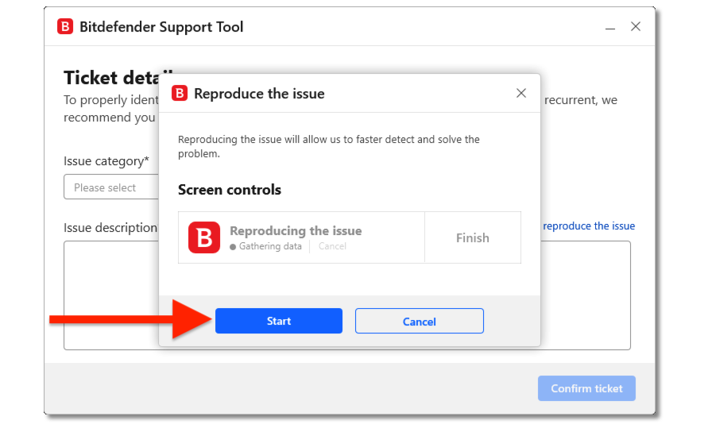Click the 'Screen controls' heading
Image resolution: width=704 pixels, height=428 pixels.
coord(230,190)
